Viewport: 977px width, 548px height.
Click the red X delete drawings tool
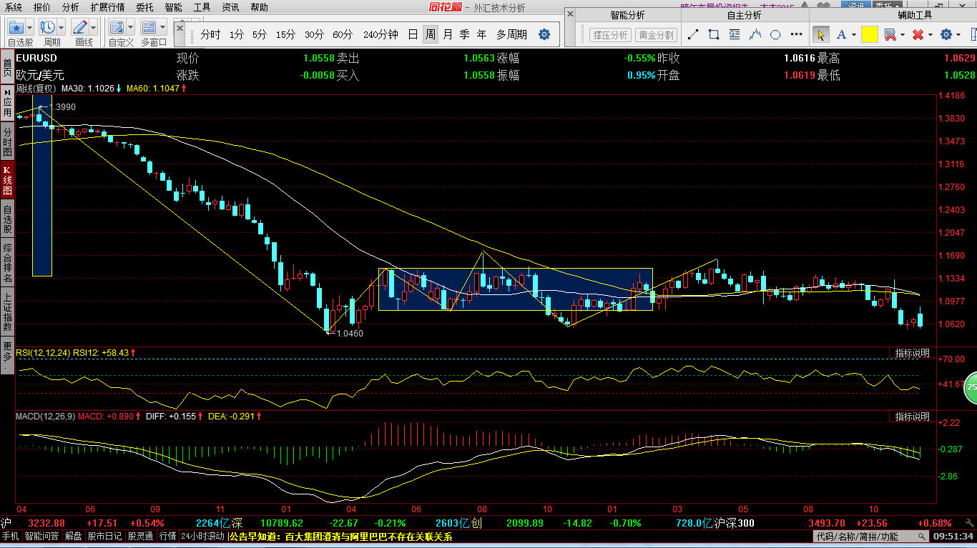[x=918, y=34]
